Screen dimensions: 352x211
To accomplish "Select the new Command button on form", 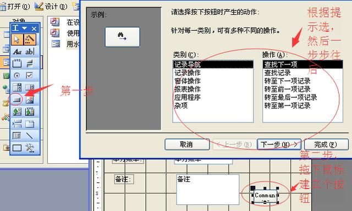I will [265, 195].
